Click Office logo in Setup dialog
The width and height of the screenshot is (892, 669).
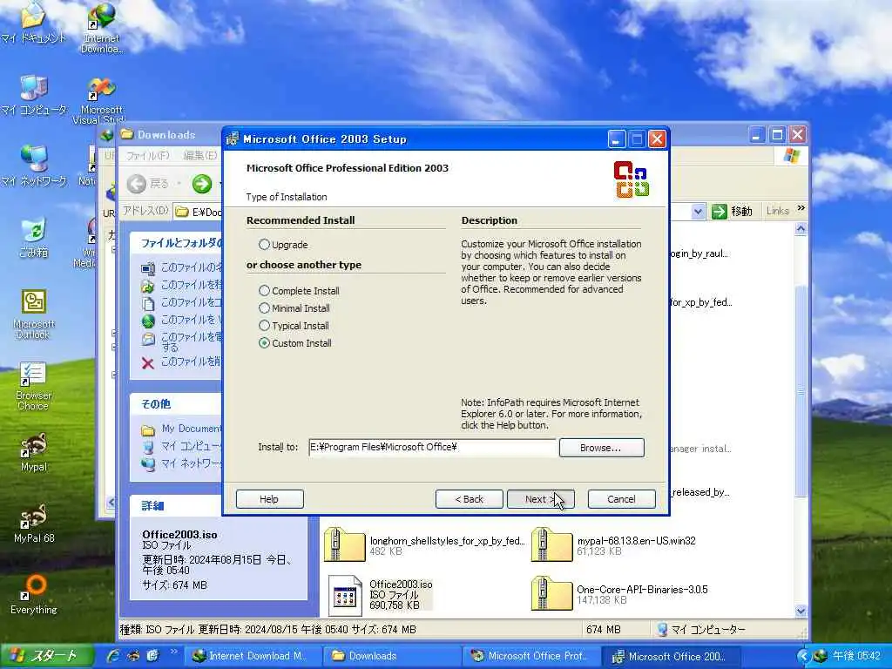632,179
